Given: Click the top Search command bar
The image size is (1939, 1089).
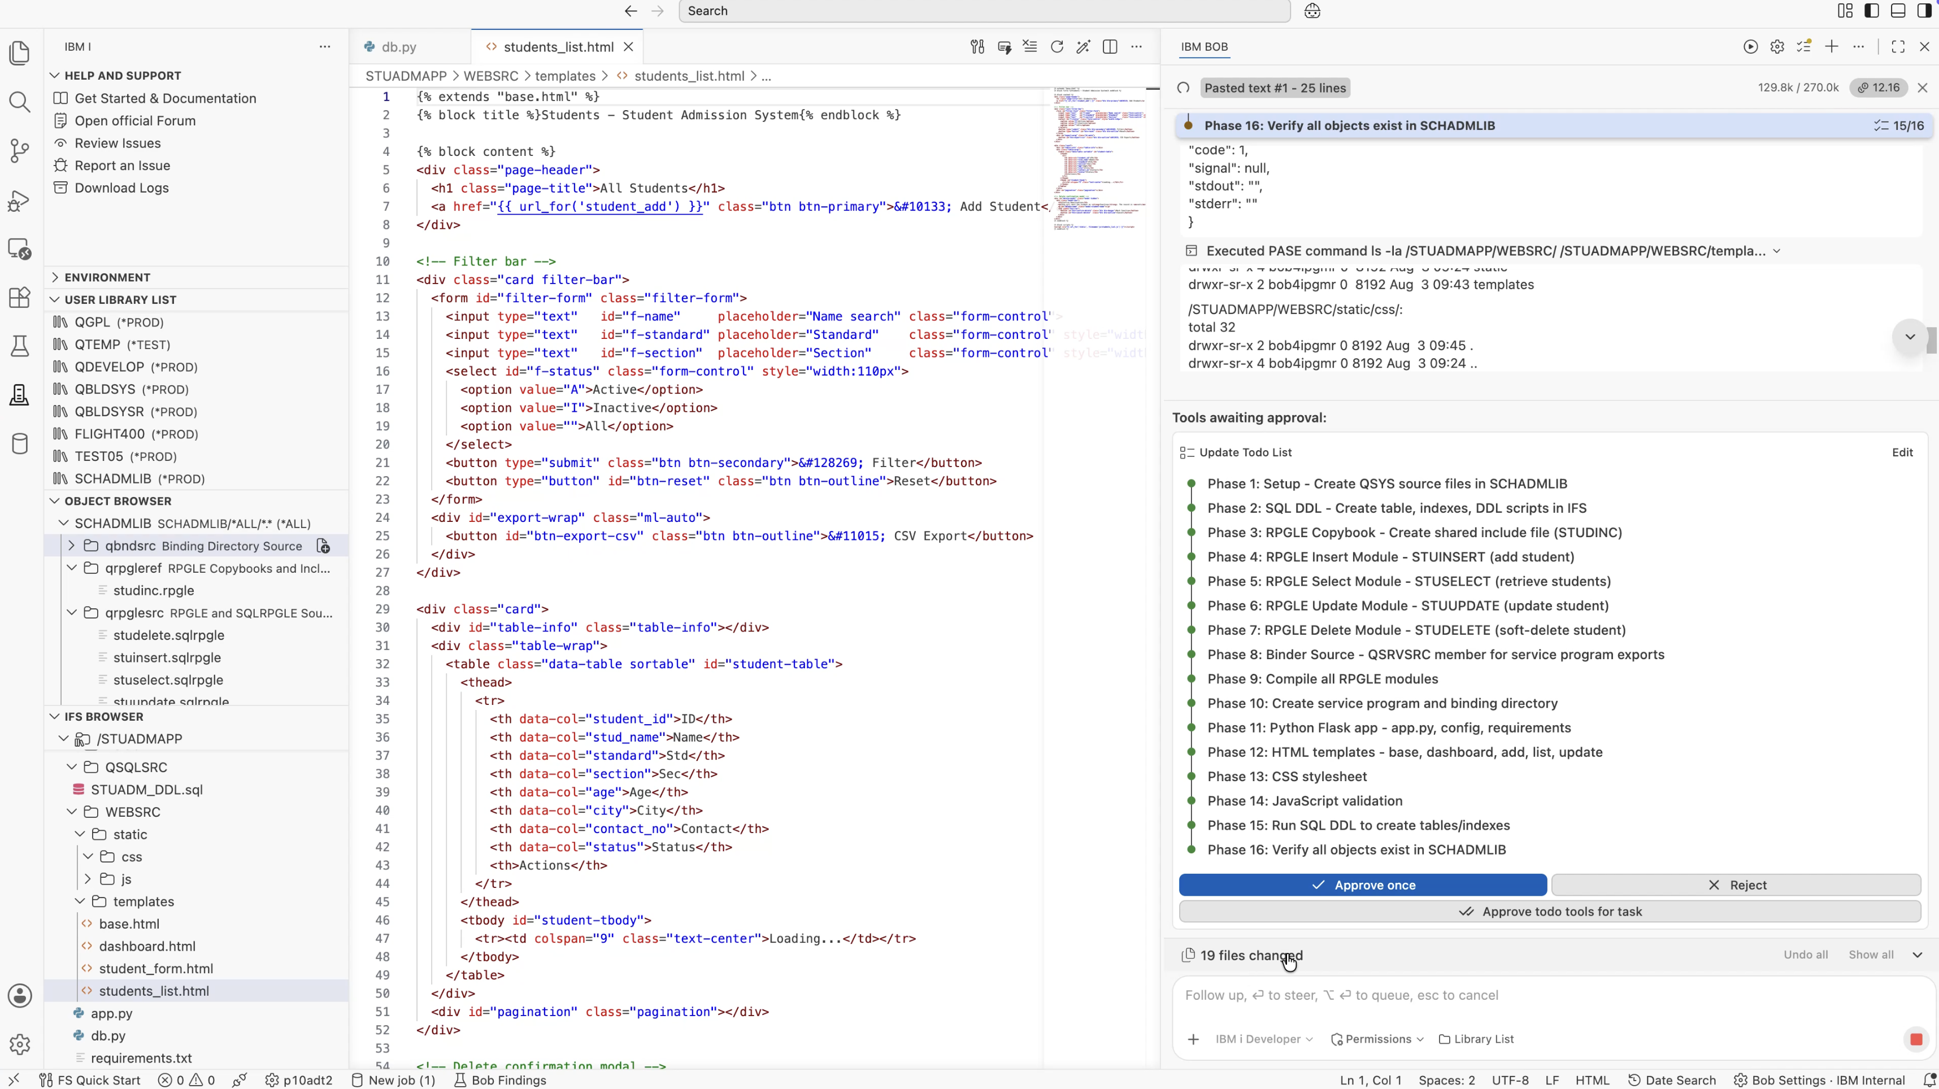Looking at the screenshot, I should [985, 11].
